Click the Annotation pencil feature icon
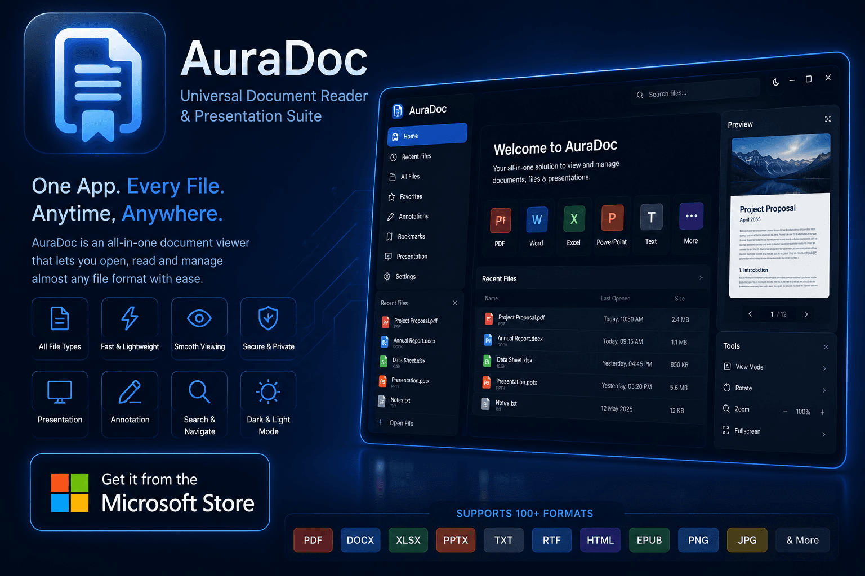 coord(130,392)
